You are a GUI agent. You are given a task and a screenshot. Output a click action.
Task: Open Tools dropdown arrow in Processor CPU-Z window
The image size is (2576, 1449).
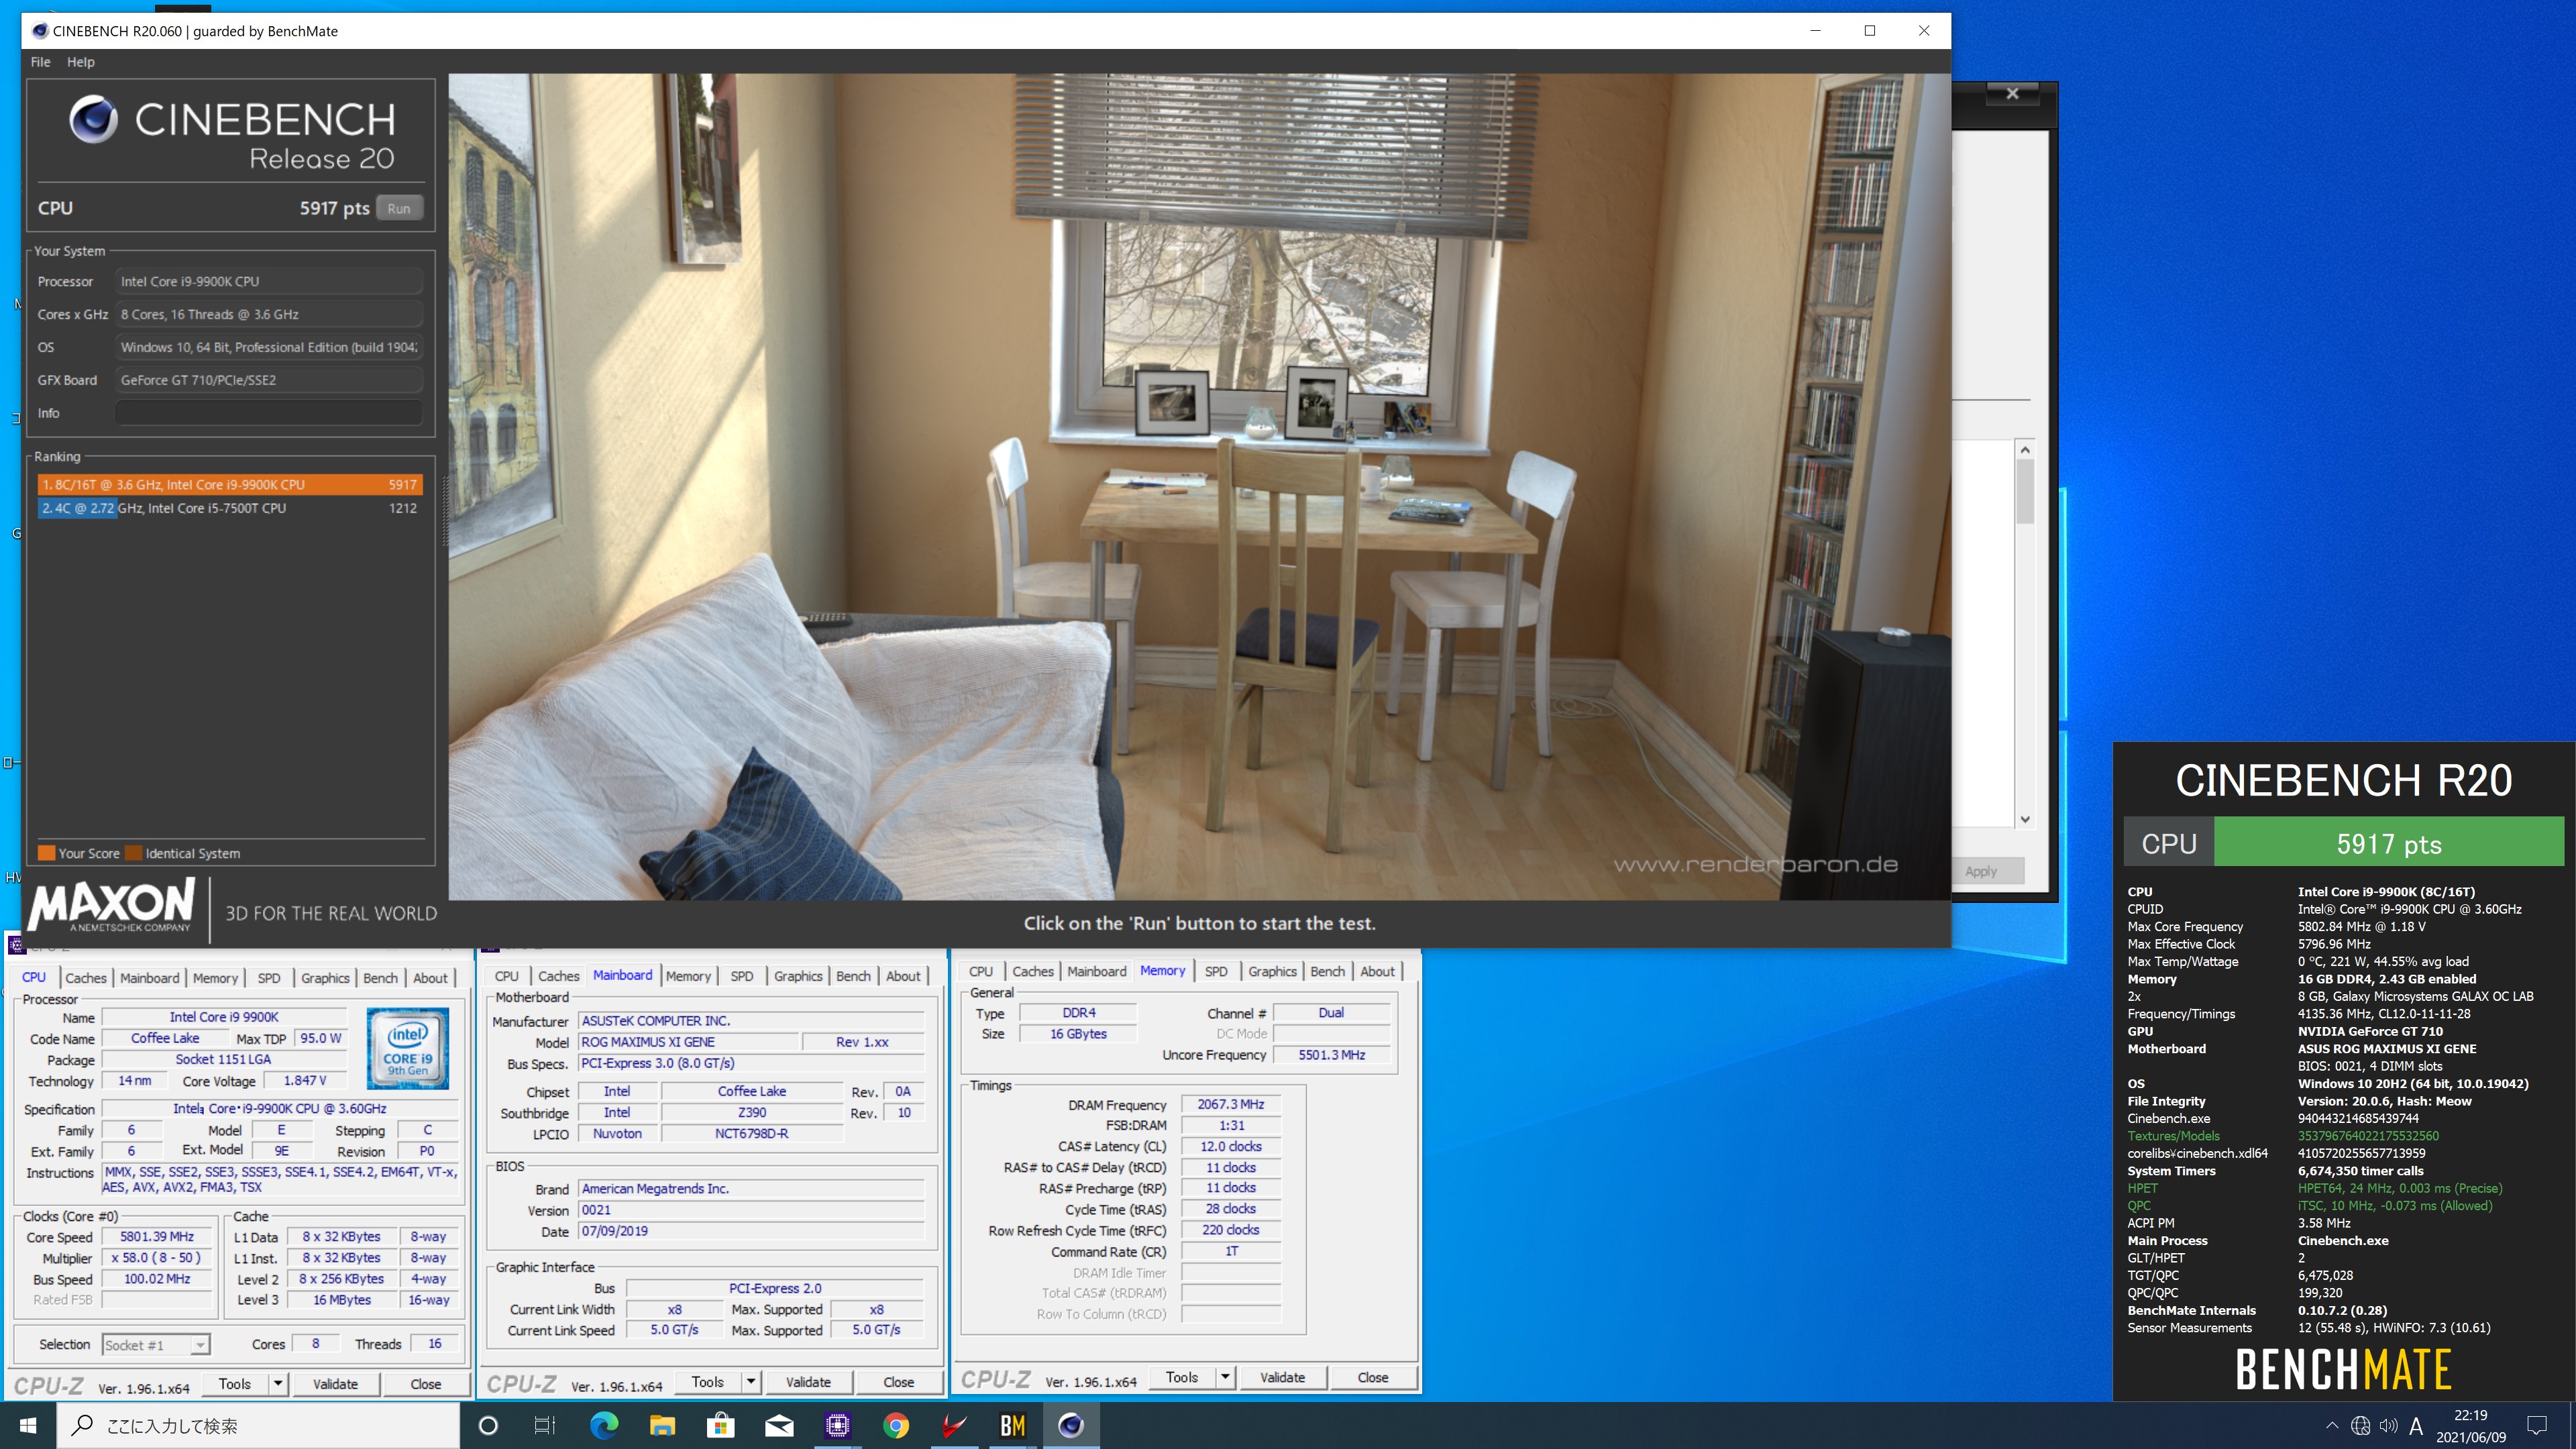278,1384
